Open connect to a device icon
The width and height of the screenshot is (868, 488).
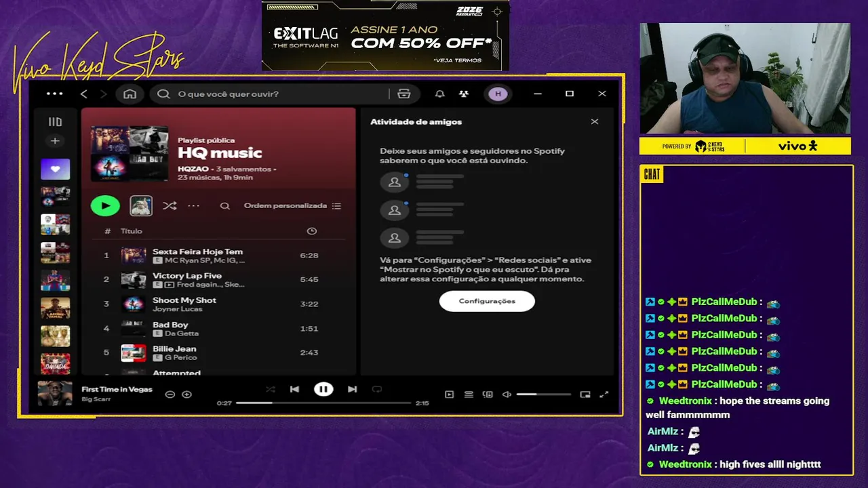(x=488, y=394)
